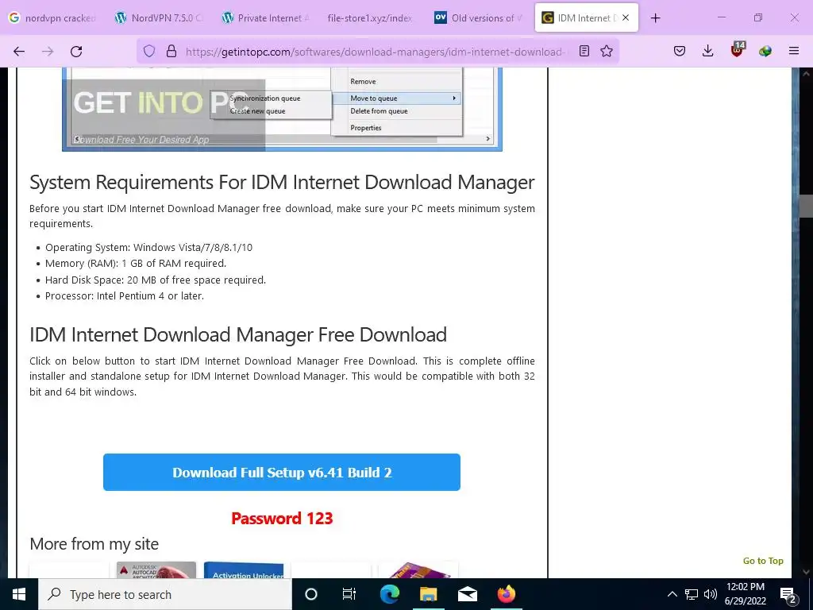Show hidden system tray icons
Screen dimensions: 813x610
[x=672, y=594]
